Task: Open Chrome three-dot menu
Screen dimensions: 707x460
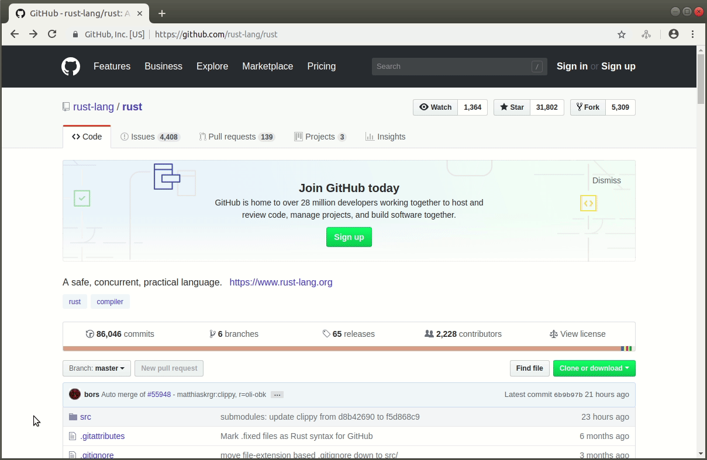Action: (693, 34)
